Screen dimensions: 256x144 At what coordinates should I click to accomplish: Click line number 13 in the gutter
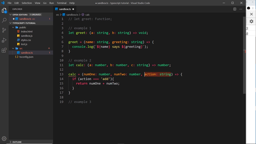pyautogui.click(x=61, y=74)
